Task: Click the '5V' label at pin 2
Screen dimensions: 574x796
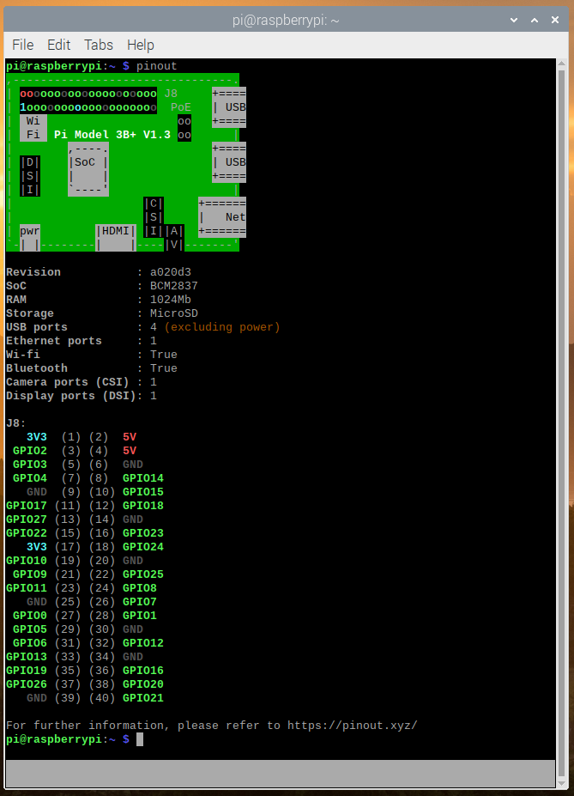Action: click(x=130, y=437)
